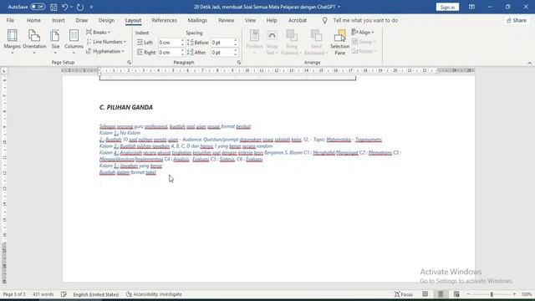This screenshot has width=535, height=301.
Task: Switch to Web Layout view
Action: tap(456, 294)
